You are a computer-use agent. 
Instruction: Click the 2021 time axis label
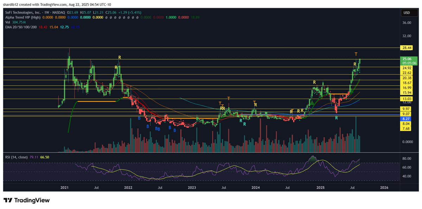click(x=64, y=188)
